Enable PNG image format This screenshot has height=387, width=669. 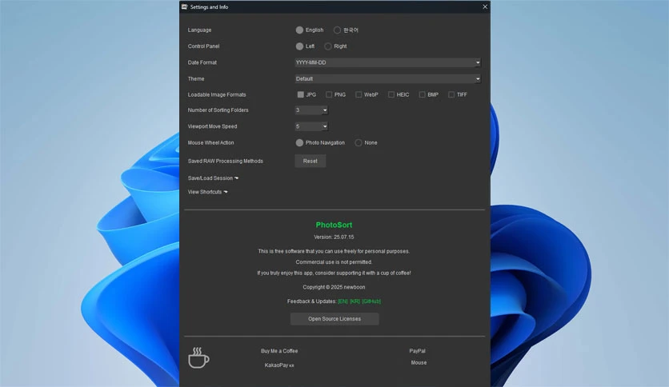tap(329, 94)
